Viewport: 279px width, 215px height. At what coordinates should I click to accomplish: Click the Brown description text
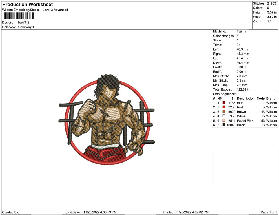point(242,112)
